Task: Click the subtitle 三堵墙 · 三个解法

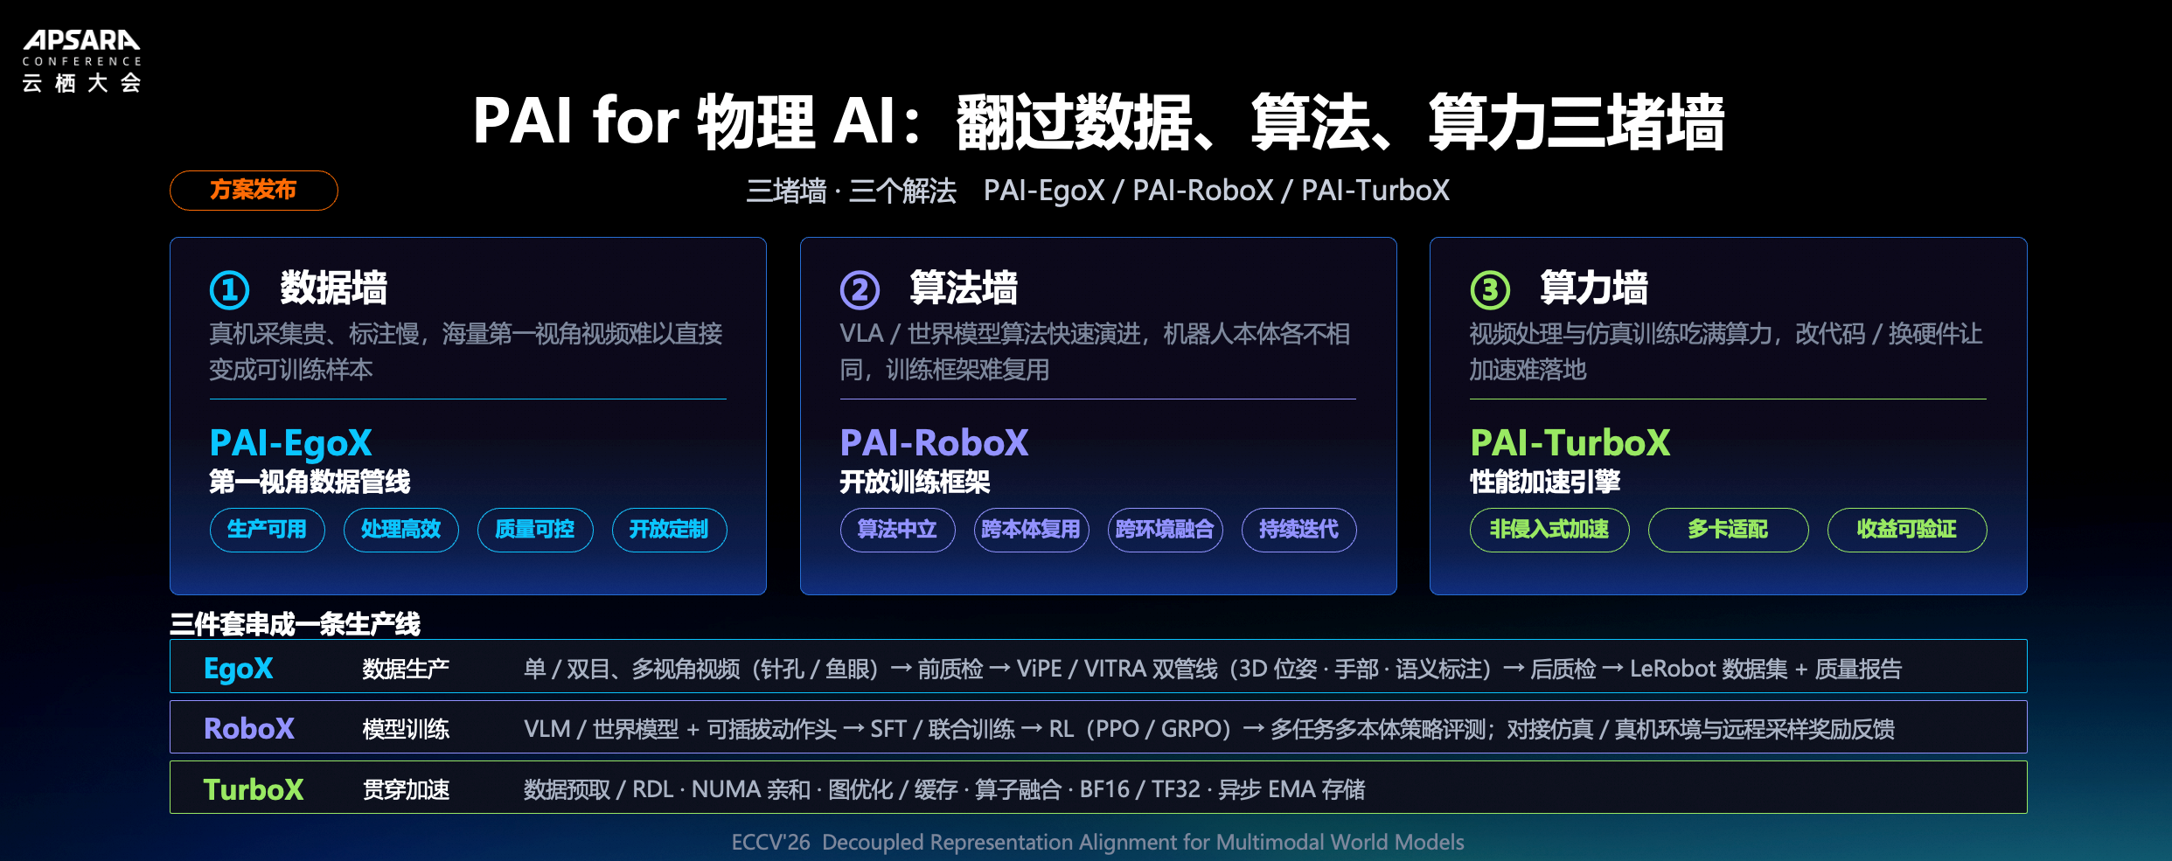Action: [x=851, y=191]
